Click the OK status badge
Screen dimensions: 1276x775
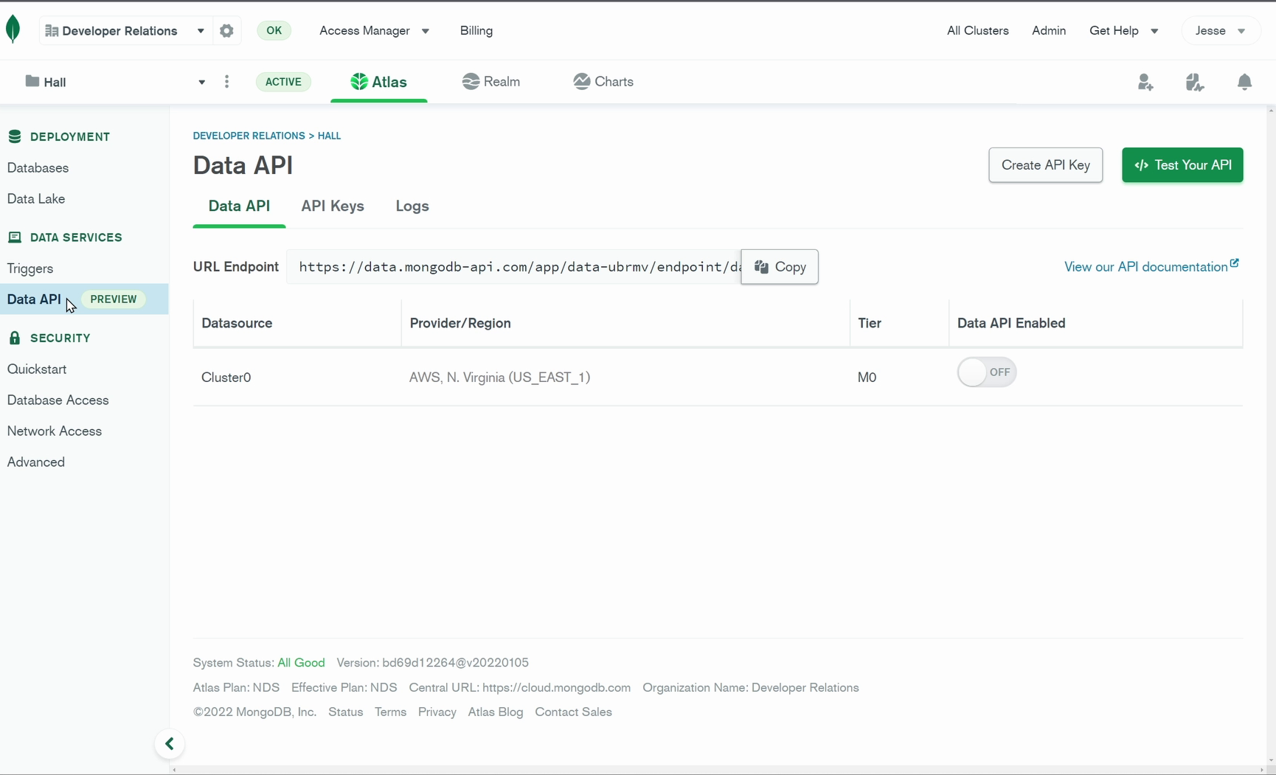point(274,31)
